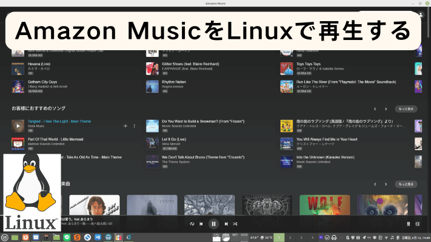Screen dimensions: 431x242
Task: Open the weather applet showing 22 °C
Action: pos(266,238)
